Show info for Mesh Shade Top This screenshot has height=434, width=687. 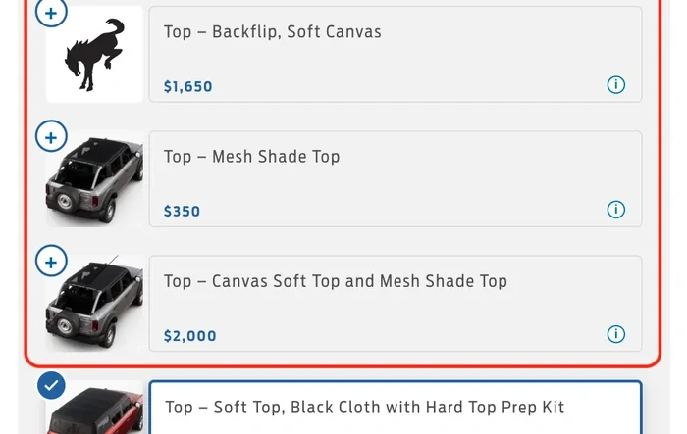[615, 209]
